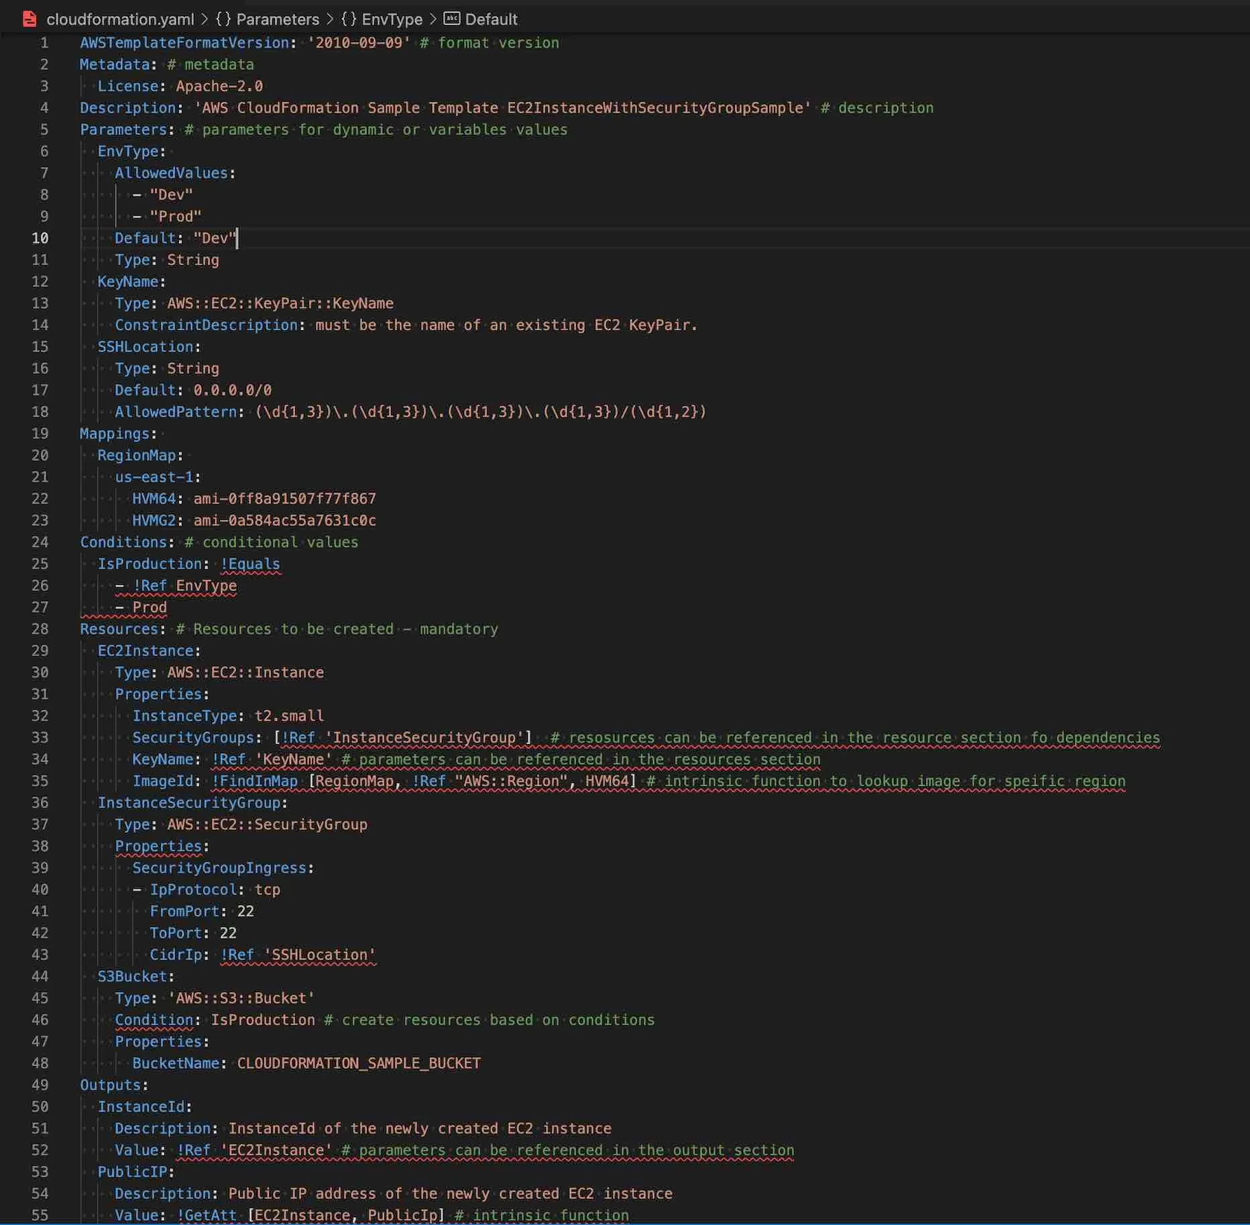
Task: Click CLOUDFORMATION_SAMPLE_BUCKET bucket name
Action: (x=359, y=1063)
